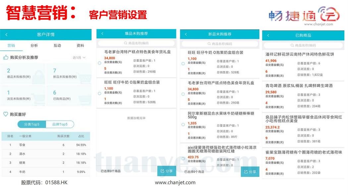
Task: Show 分类Top5 ranking
Action: tap(32, 124)
